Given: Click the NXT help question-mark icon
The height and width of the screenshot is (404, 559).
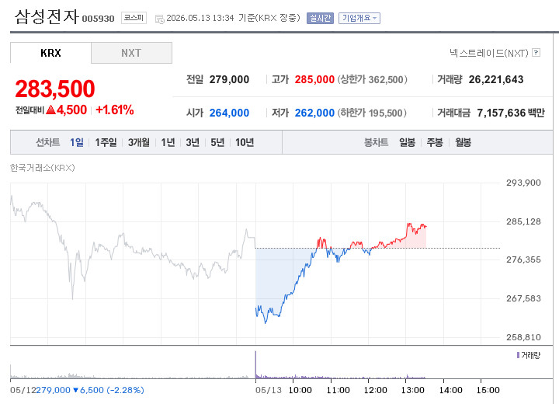Looking at the screenshot, I should [536, 53].
